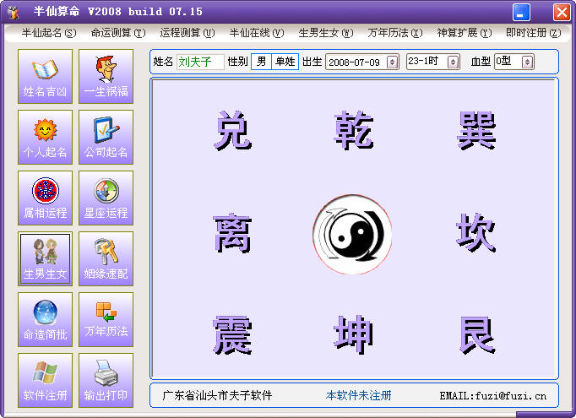Screen dimensions: 576x418
Task: Open the 命运测算(T) menu
Action: (x=118, y=33)
